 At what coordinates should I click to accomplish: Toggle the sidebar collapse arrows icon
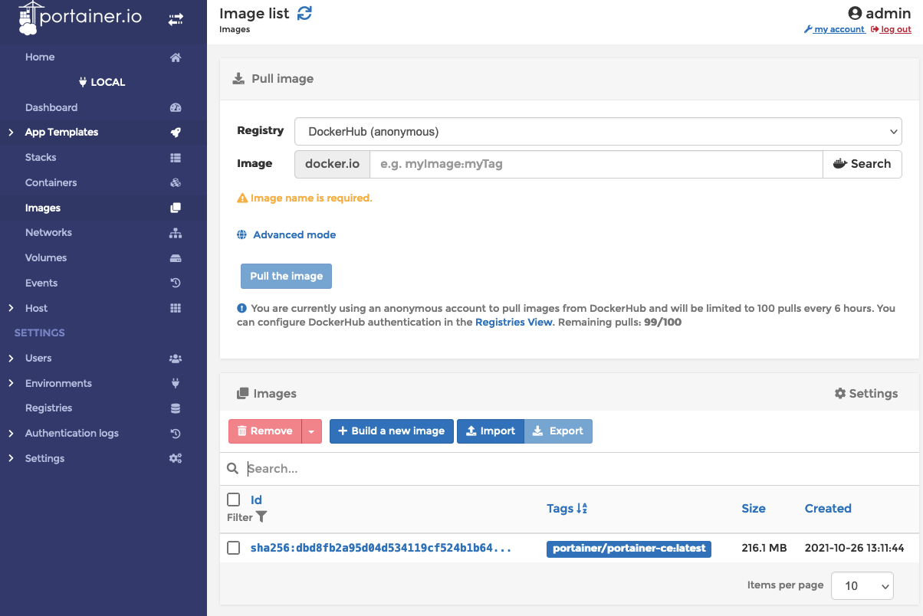[176, 19]
